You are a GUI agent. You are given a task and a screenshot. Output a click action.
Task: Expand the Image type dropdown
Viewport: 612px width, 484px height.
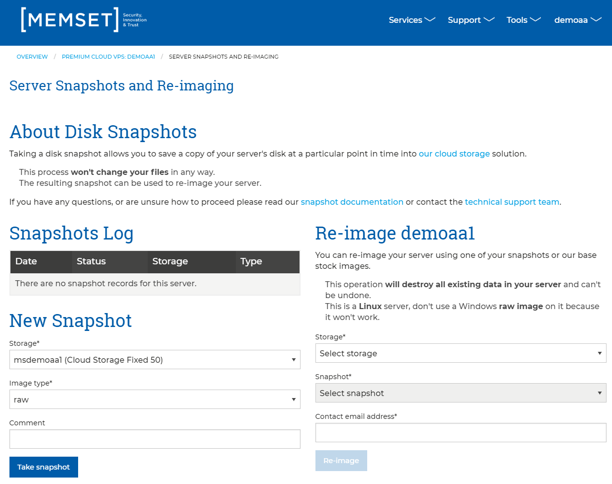point(155,400)
